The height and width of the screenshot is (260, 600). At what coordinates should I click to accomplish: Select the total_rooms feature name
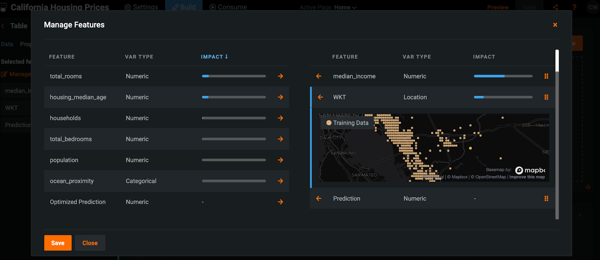tap(66, 76)
